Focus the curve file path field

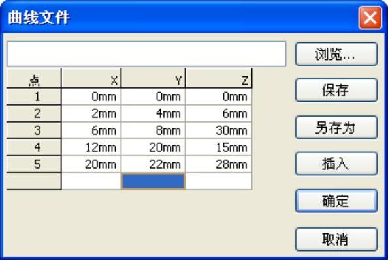tap(146, 54)
